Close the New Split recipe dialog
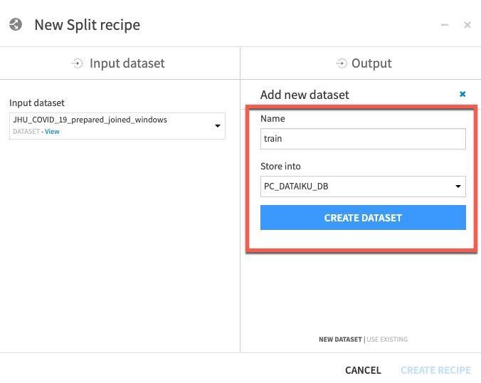481x383 pixels. pos(467,25)
